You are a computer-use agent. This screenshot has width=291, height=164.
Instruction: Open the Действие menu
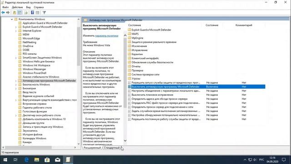[x=17, y=7]
